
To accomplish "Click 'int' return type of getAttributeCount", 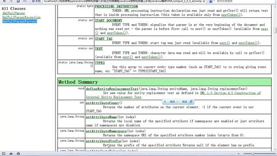I will click(82, 103).
